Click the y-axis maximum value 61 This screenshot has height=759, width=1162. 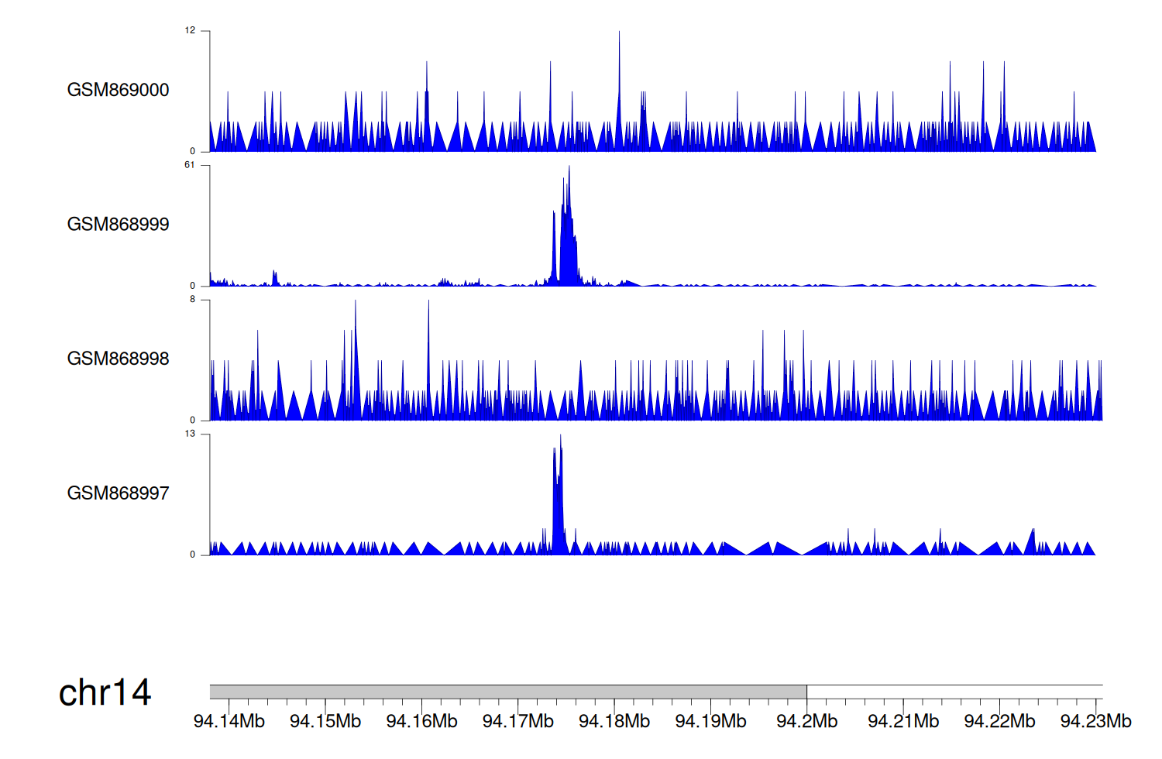tap(190, 165)
